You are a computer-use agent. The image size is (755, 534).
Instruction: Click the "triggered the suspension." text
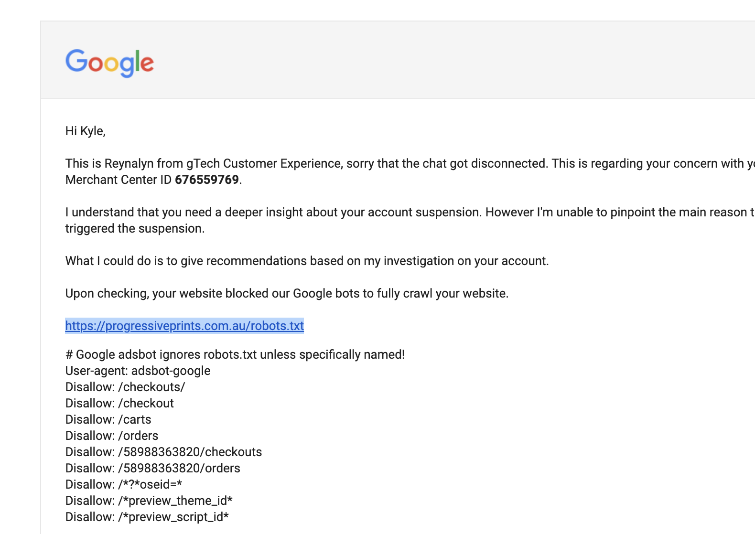tap(135, 228)
